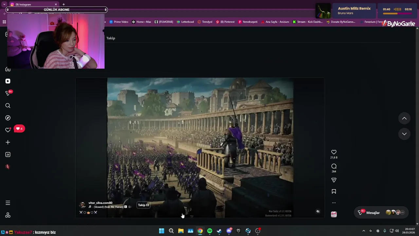Image resolution: width=419 pixels, height=236 pixels.
Task: Open the (8) Pinterest bookmark
Action: point(225,22)
